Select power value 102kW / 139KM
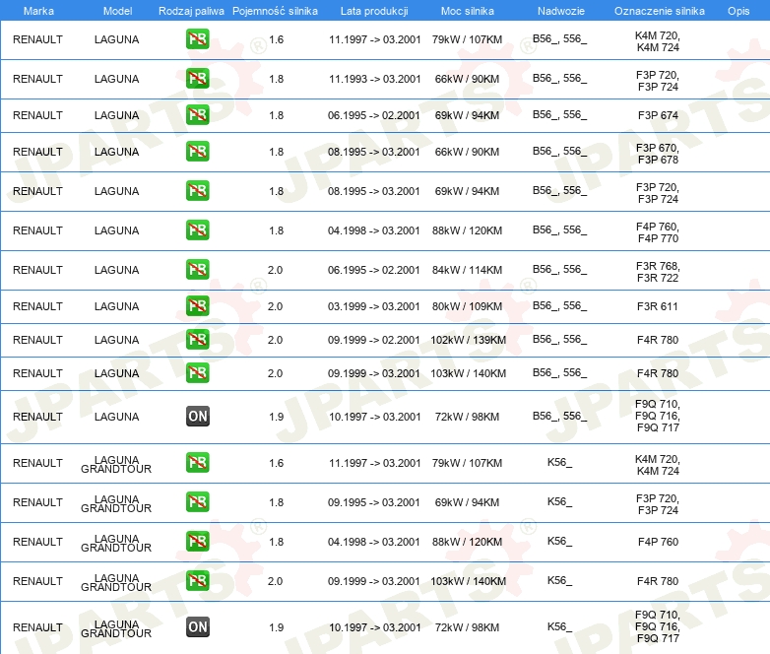This screenshot has width=770, height=654. 468,340
